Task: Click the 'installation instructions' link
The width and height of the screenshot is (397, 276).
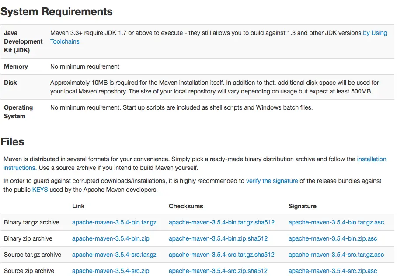Action: [x=371, y=159]
